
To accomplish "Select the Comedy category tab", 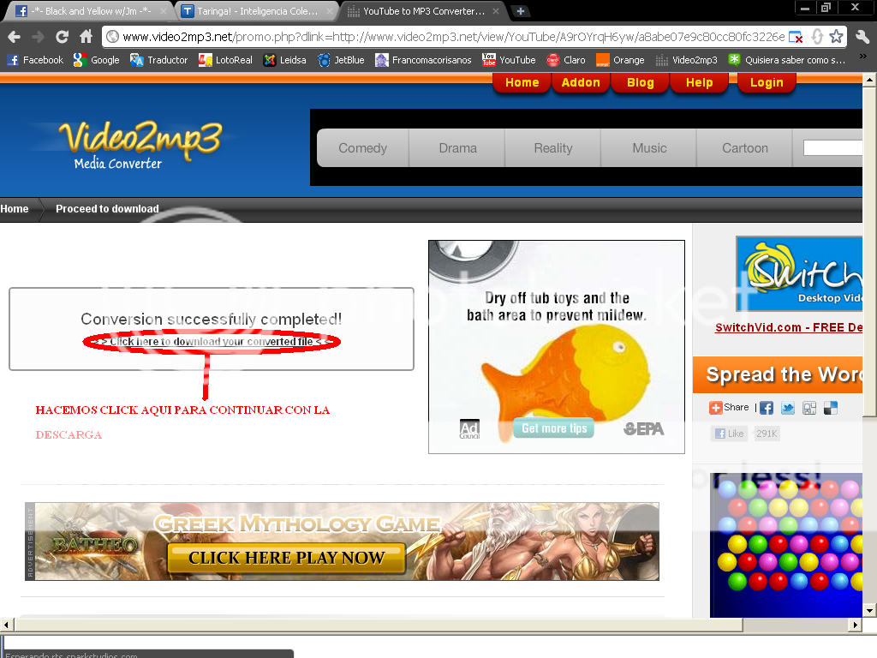I will click(x=362, y=148).
